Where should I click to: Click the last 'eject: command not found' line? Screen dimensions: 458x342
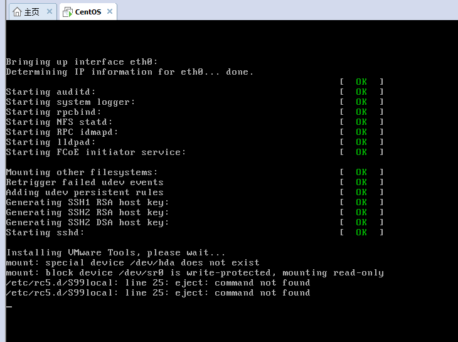[158, 293]
